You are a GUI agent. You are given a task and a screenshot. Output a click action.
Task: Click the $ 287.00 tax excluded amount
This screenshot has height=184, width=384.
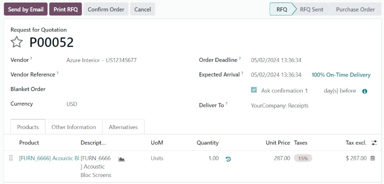coord(356,158)
